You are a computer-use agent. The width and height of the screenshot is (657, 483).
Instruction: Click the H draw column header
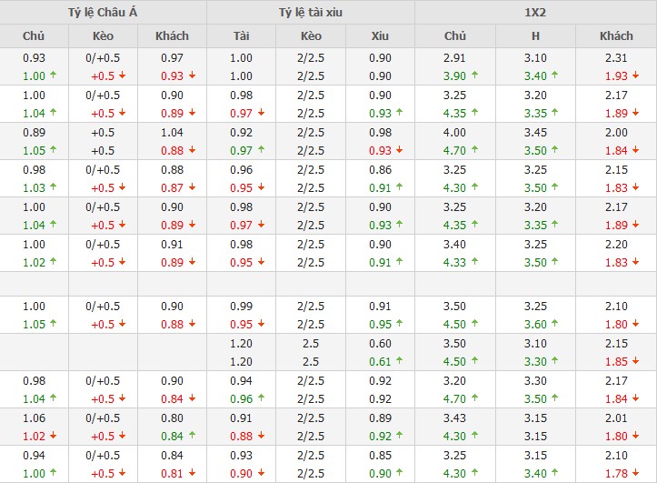point(535,35)
